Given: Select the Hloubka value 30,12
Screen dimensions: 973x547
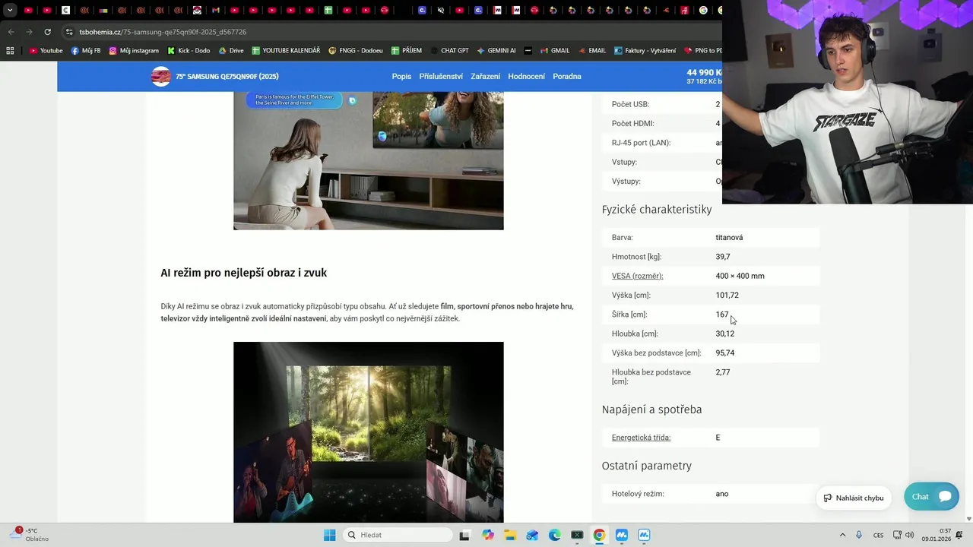Looking at the screenshot, I should 724,334.
